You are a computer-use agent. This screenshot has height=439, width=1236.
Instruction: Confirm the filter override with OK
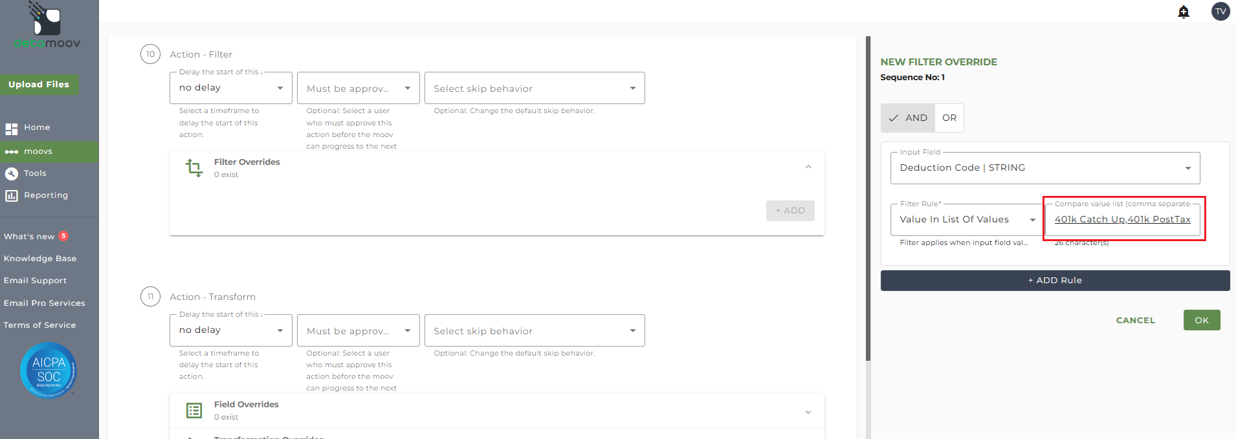click(x=1202, y=320)
